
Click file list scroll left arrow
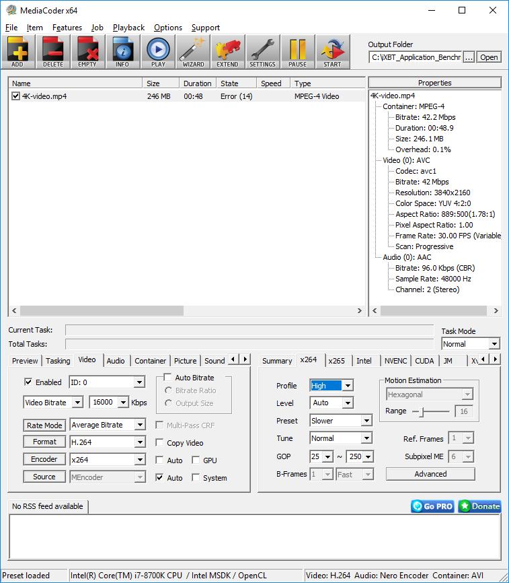[14, 310]
